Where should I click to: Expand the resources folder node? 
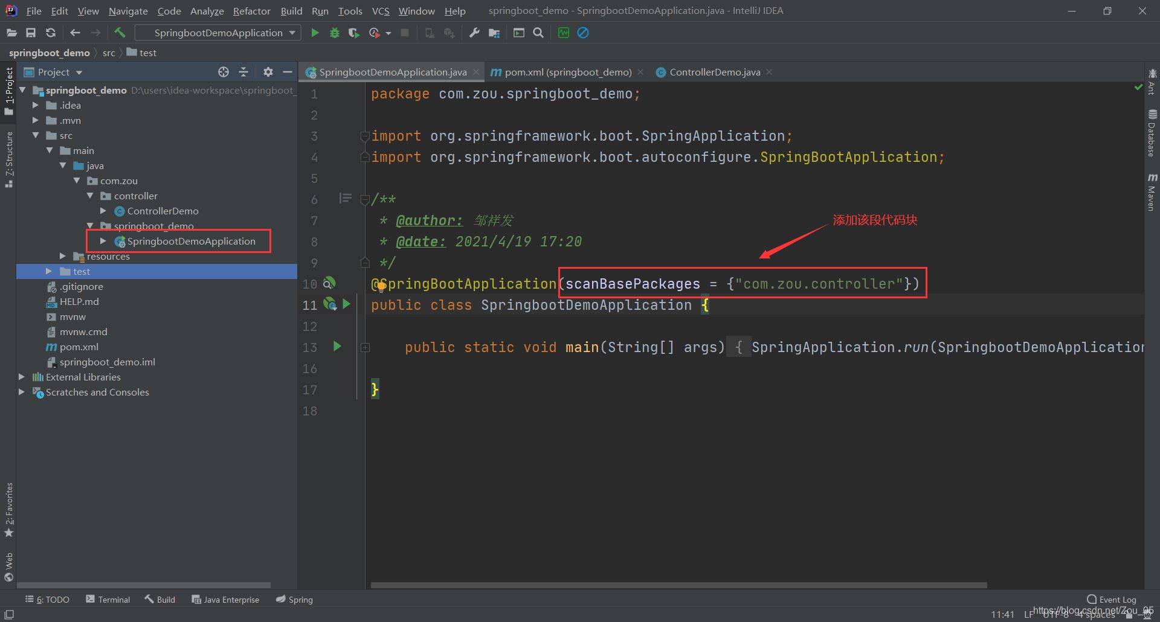tap(63, 256)
